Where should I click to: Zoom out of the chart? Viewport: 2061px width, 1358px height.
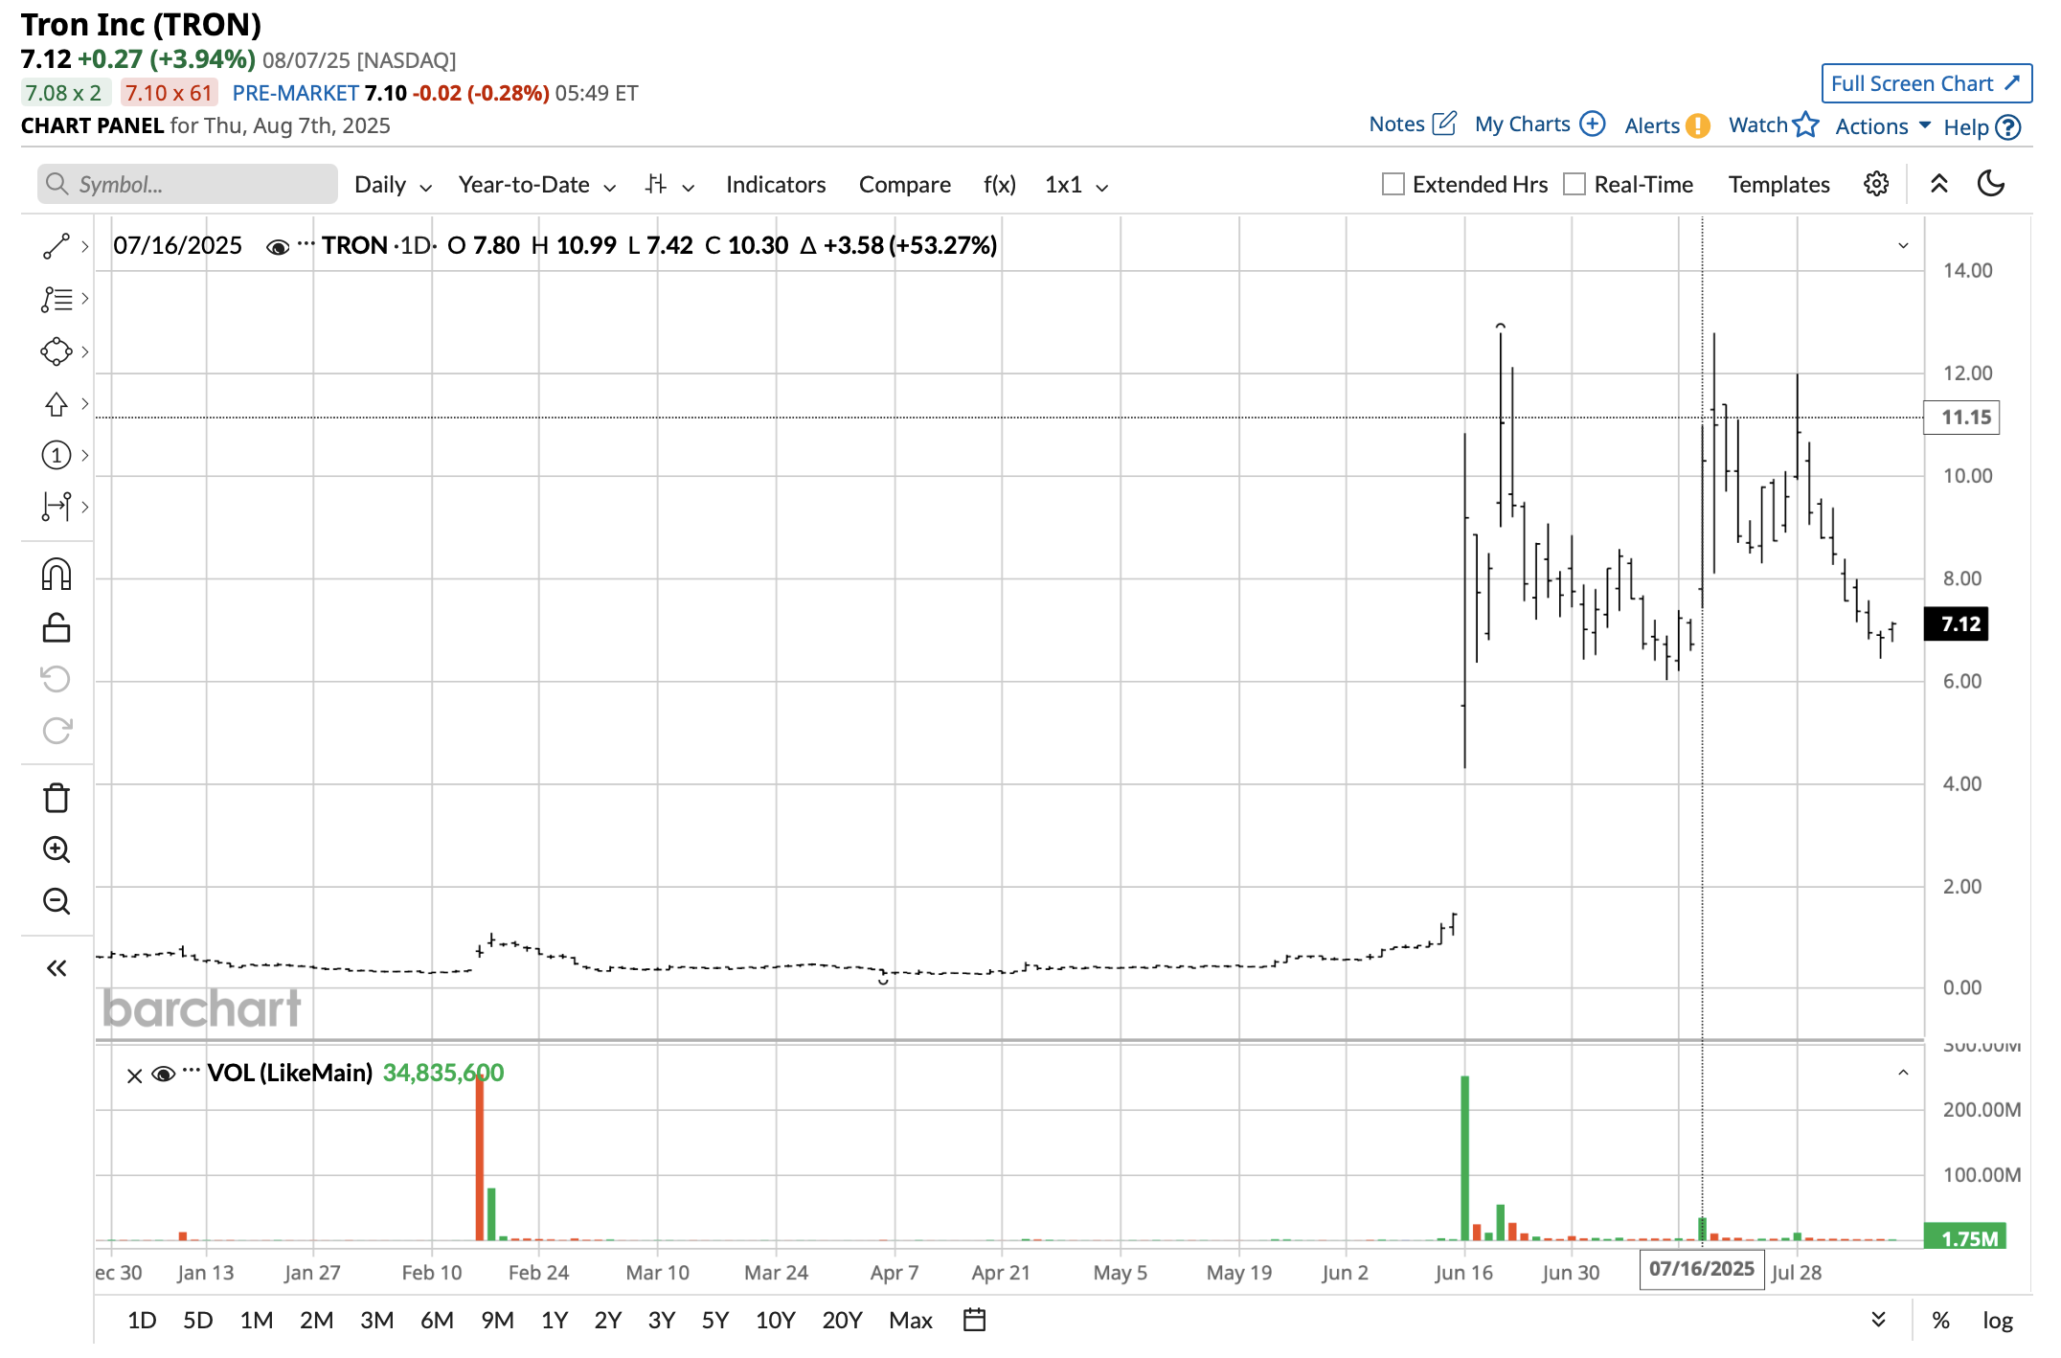coord(57,901)
